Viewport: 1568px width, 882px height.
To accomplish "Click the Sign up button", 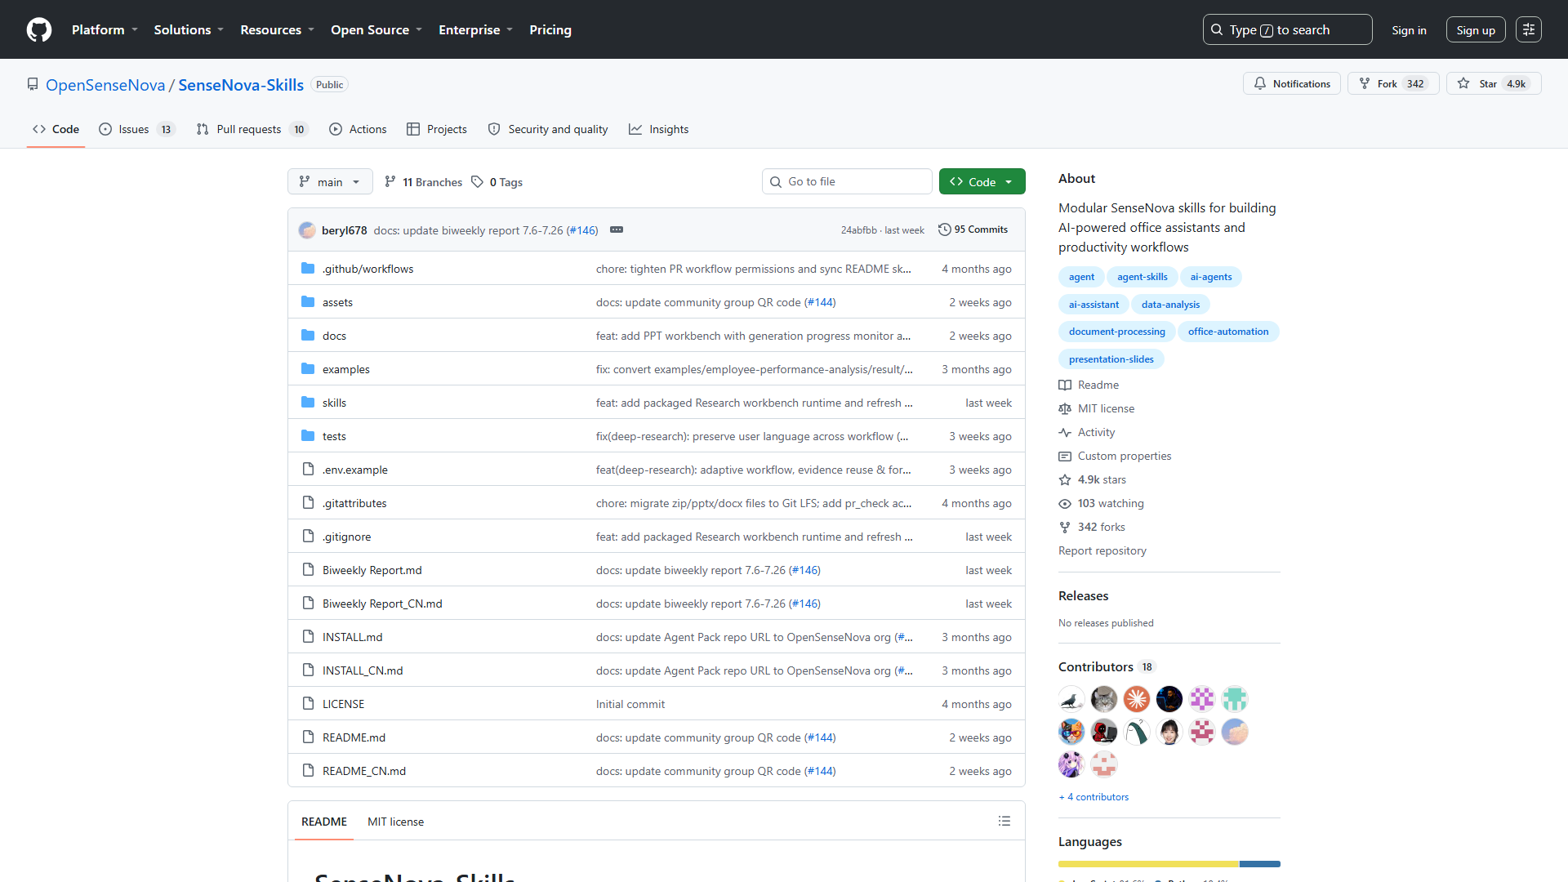I will 1476,30.
